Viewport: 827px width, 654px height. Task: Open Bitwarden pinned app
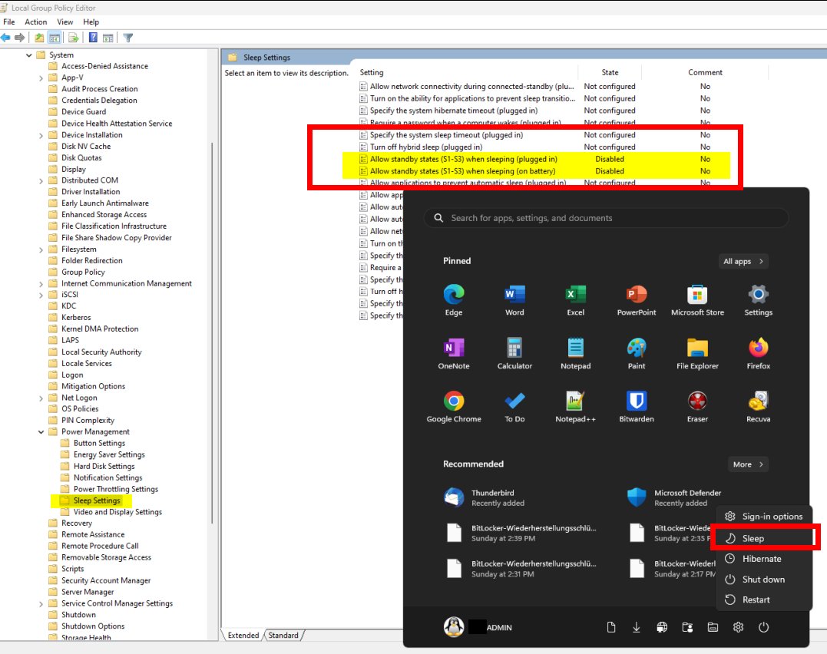tap(637, 407)
